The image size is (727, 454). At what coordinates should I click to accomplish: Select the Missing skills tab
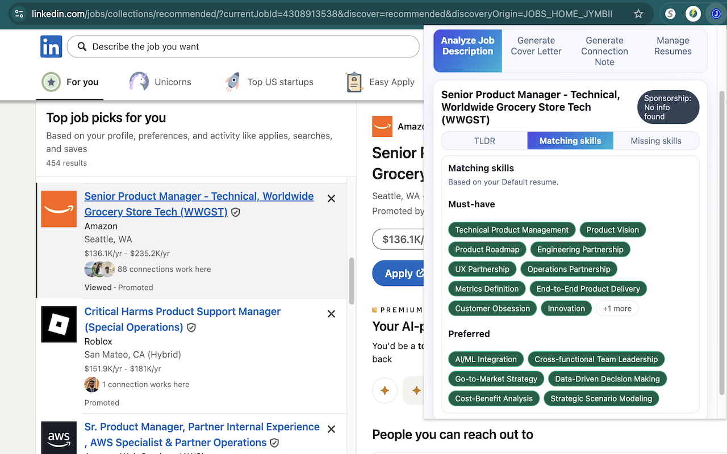[656, 141]
